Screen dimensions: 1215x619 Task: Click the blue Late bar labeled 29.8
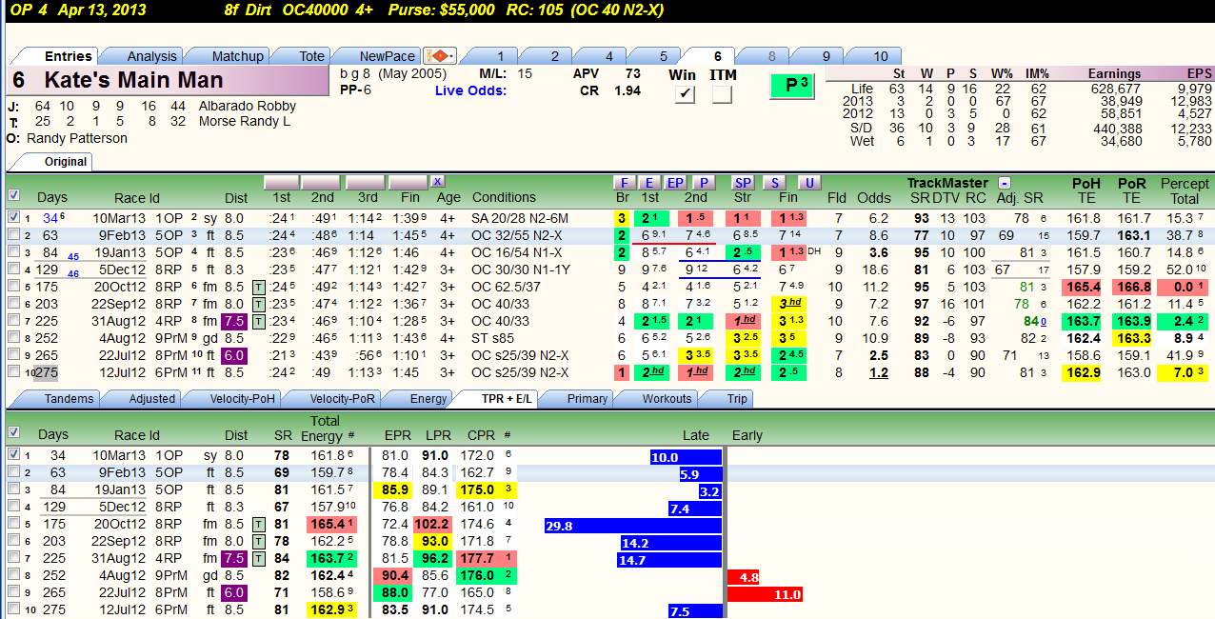(634, 526)
